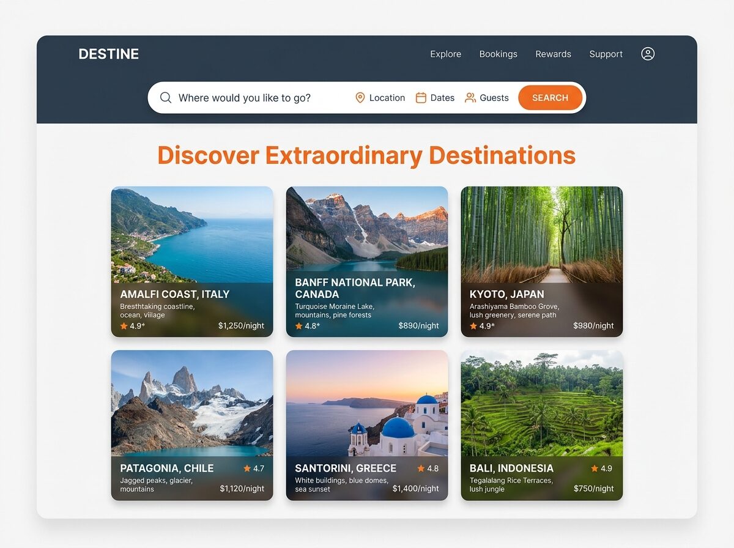Open the Location selector

(380, 98)
